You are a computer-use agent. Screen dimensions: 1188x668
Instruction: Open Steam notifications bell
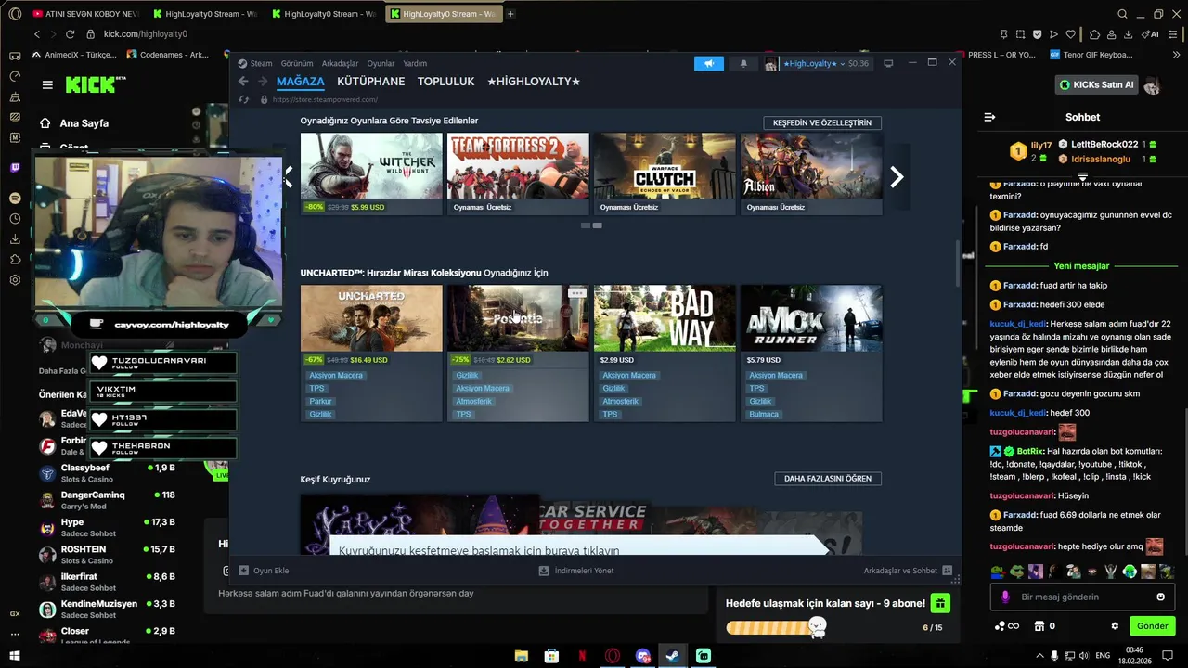pyautogui.click(x=743, y=63)
